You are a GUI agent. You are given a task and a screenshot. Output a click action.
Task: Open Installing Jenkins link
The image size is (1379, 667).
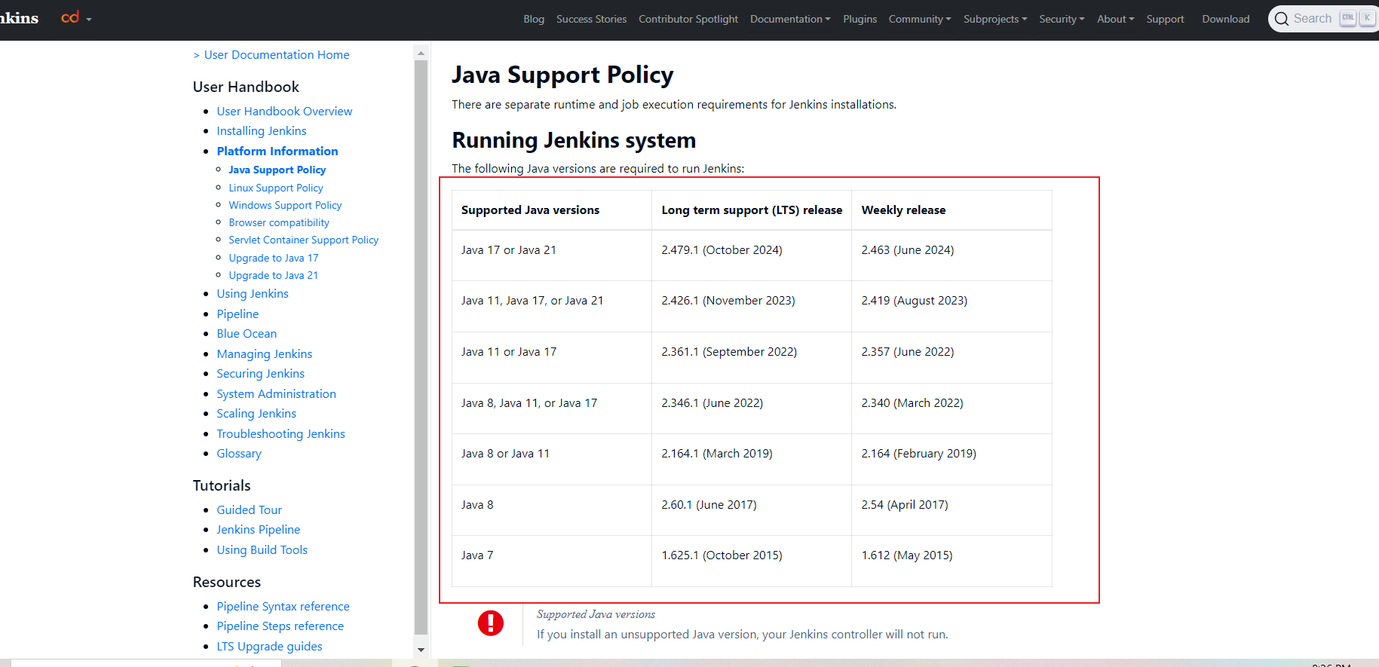pyautogui.click(x=262, y=131)
